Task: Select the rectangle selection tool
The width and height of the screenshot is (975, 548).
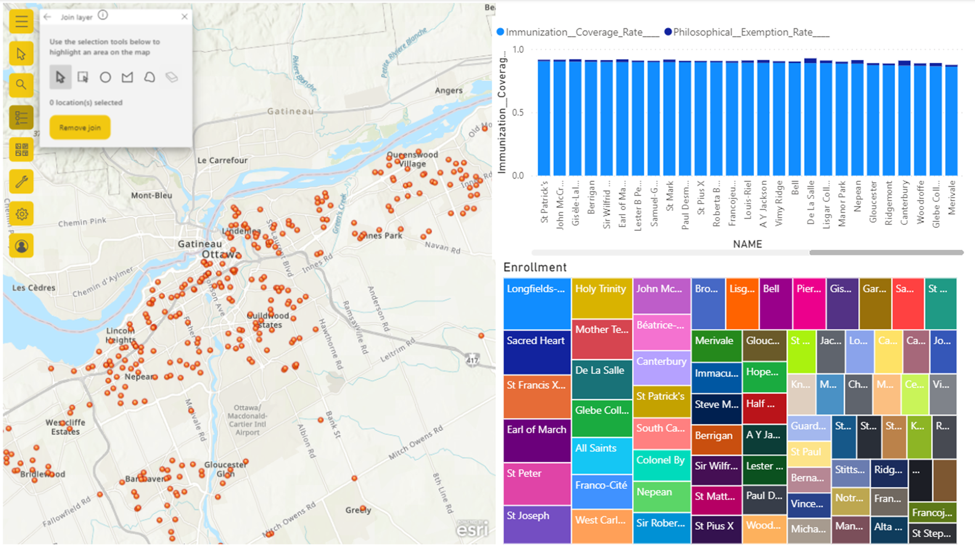Action: point(83,77)
